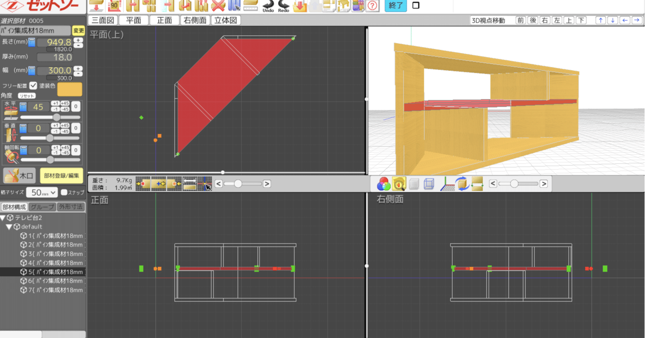Switch to 正面 view tab
Screen dimensions: 645x338
[164, 20]
